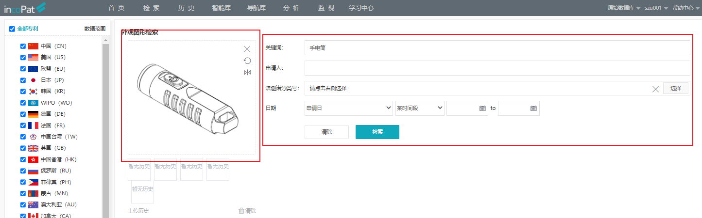Click the Germany flag icon
Viewport: 702px width, 218px height.
33,114
